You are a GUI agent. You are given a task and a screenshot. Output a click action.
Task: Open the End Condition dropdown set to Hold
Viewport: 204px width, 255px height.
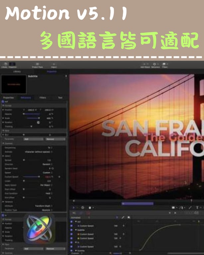pos(49,193)
